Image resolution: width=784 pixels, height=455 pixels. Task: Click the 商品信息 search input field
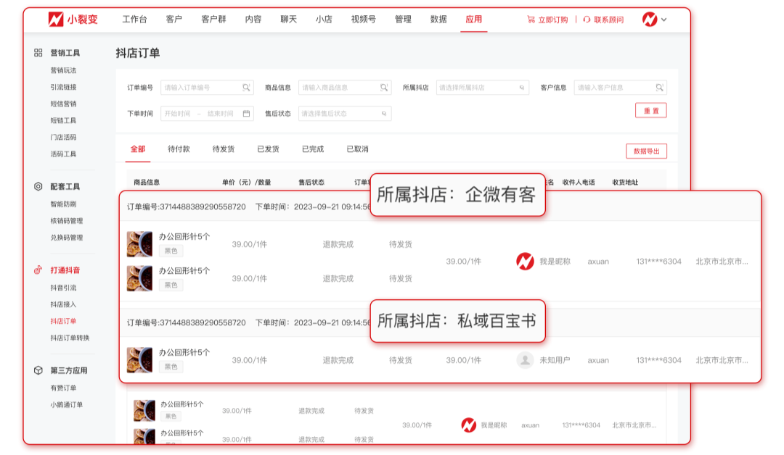click(x=340, y=88)
